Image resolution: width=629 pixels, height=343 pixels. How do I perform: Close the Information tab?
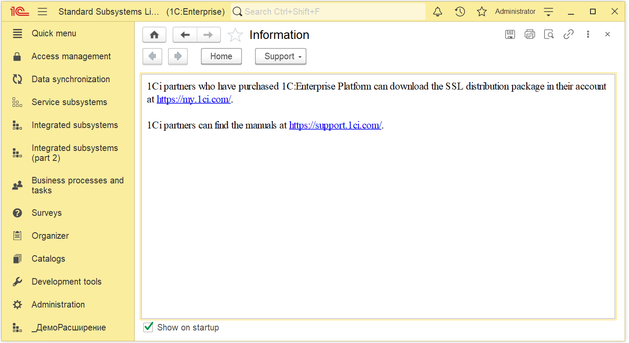pyautogui.click(x=607, y=34)
